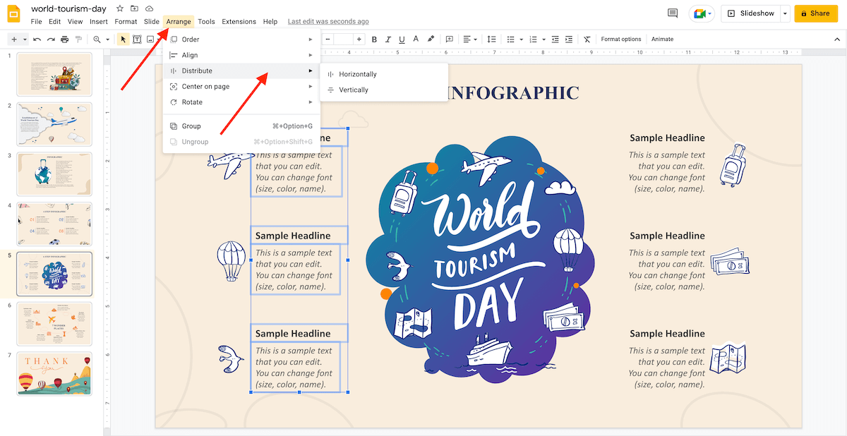
Task: Expand the Align submenu
Action: tap(241, 55)
